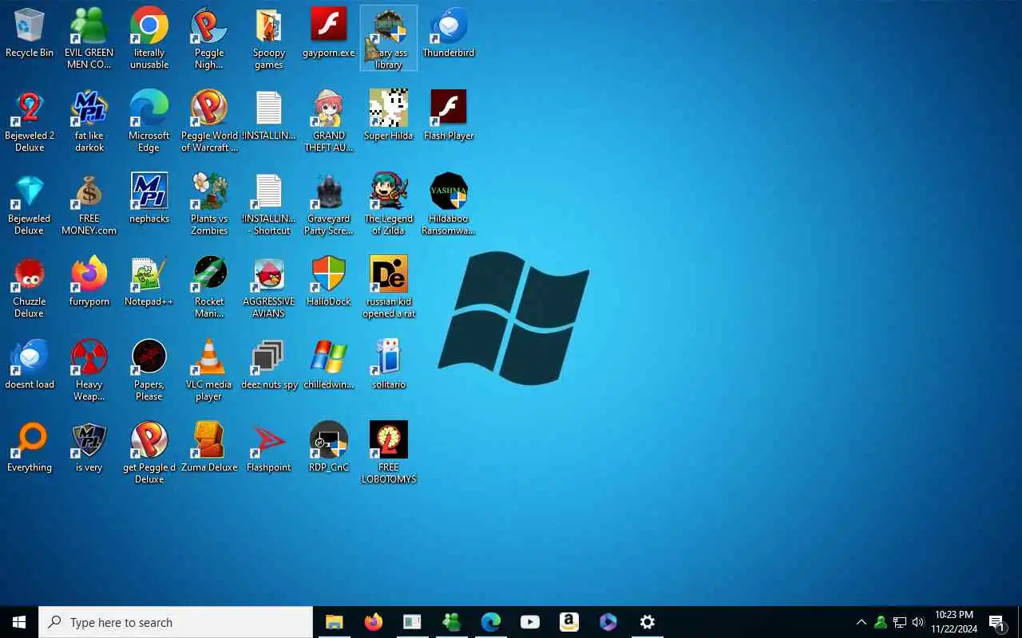Focus the Type here to search box

pos(176,622)
